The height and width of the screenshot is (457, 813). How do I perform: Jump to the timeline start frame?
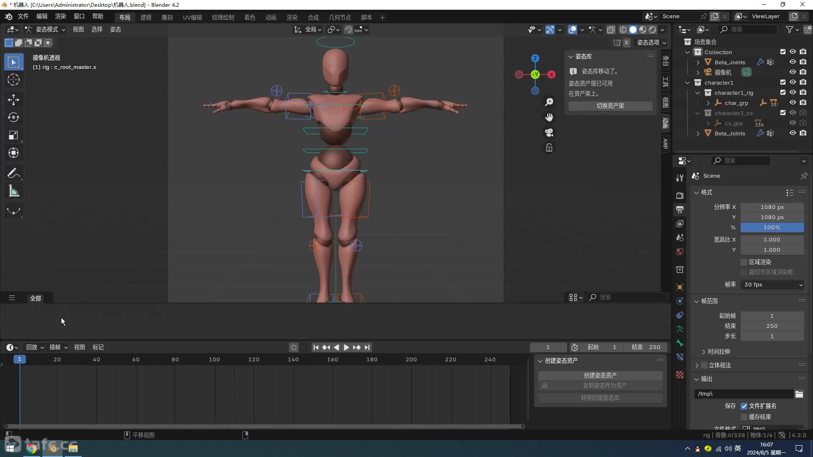(x=316, y=347)
